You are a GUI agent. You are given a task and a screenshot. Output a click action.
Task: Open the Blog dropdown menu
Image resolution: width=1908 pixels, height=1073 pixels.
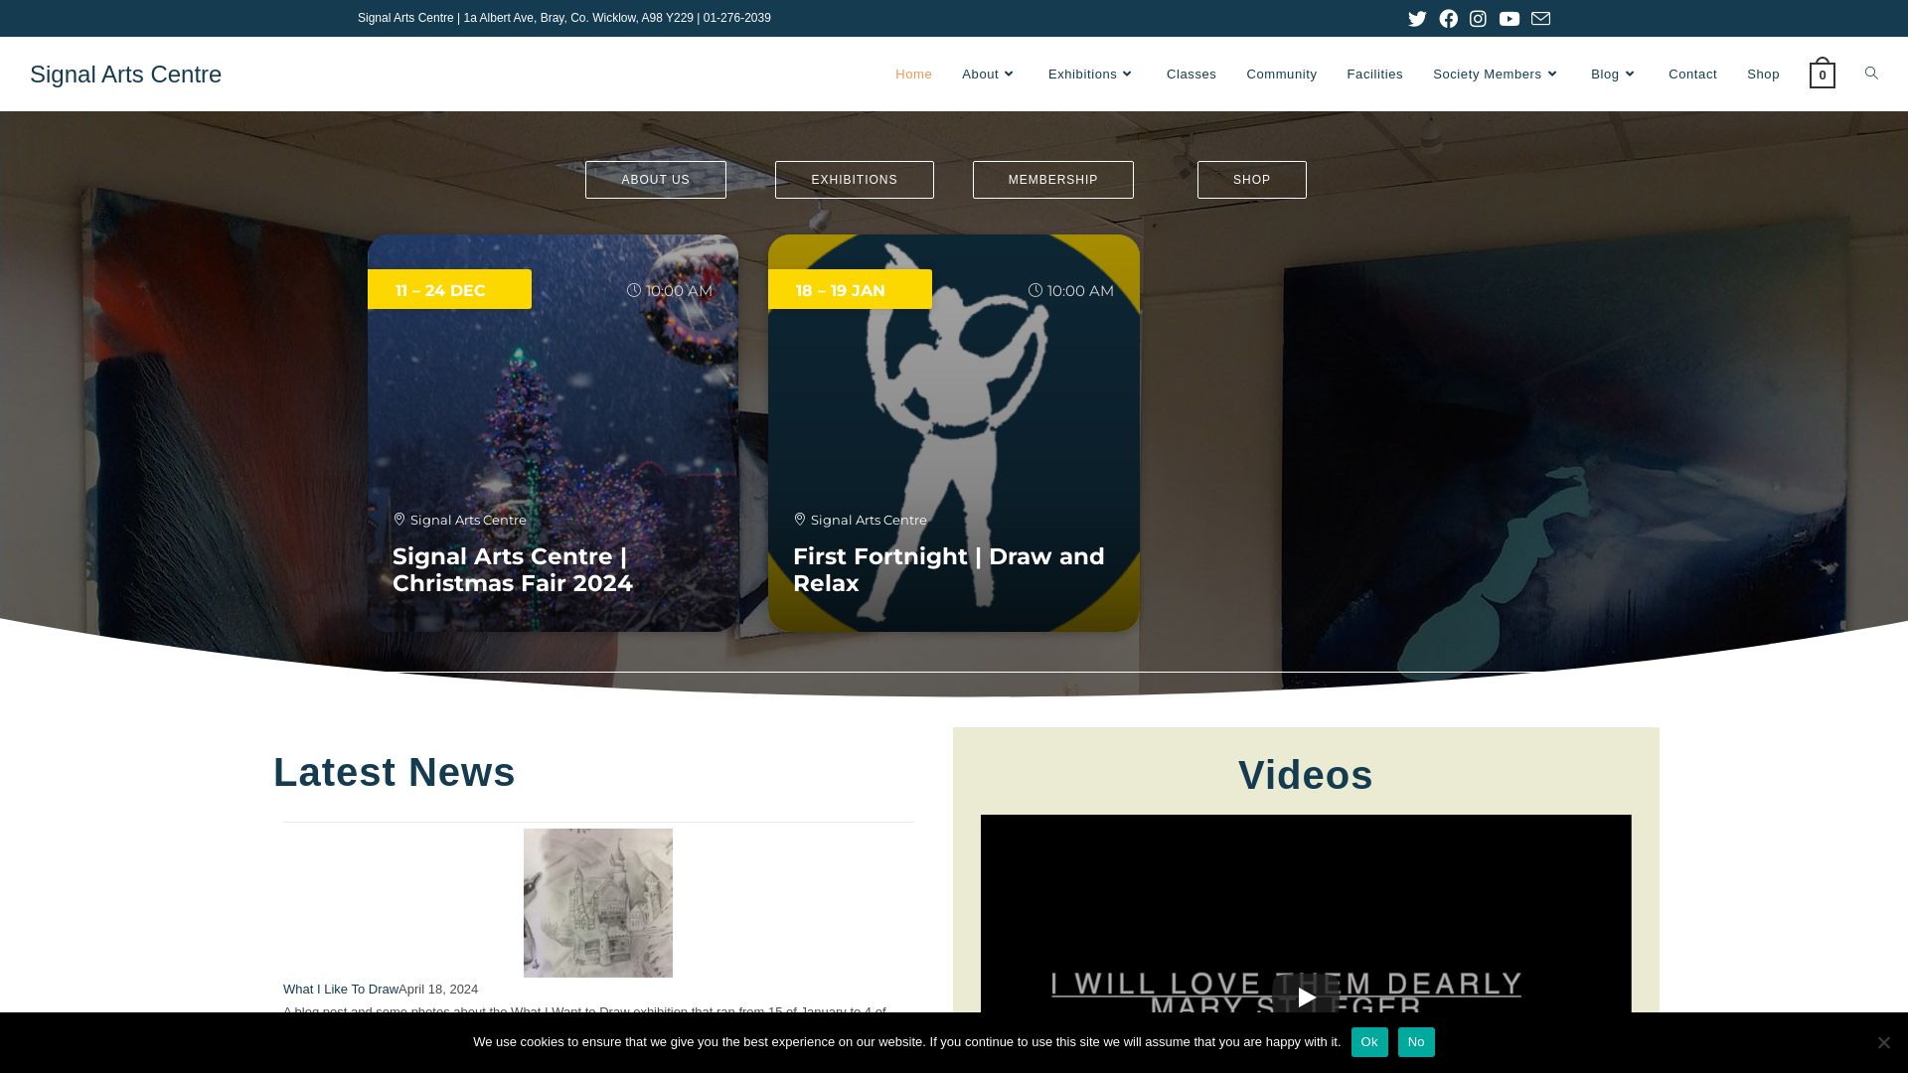click(1613, 75)
